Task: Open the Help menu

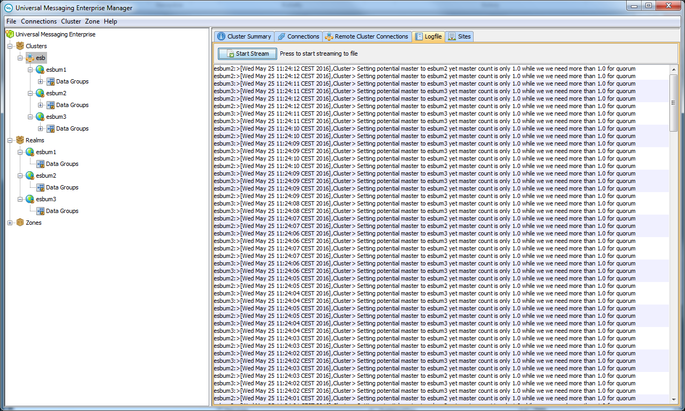Action: (x=110, y=21)
